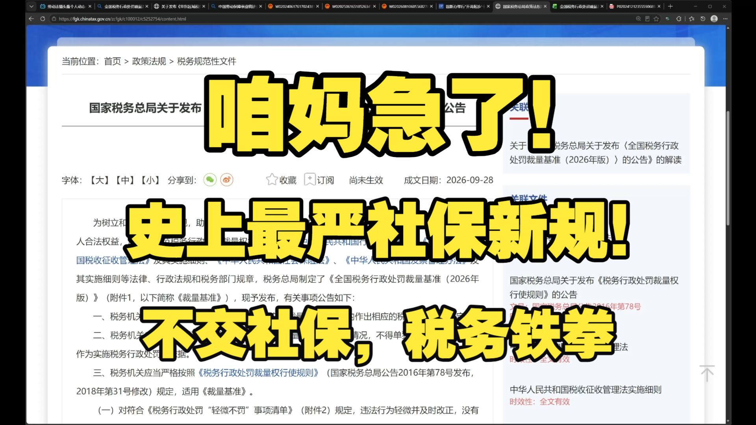Open the browser extensions puzzle icon
The height and width of the screenshot is (425, 756).
click(x=679, y=18)
